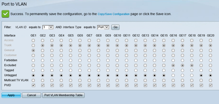
Task: Select Excluded radio for GE7
Action: [x=89, y=65]
